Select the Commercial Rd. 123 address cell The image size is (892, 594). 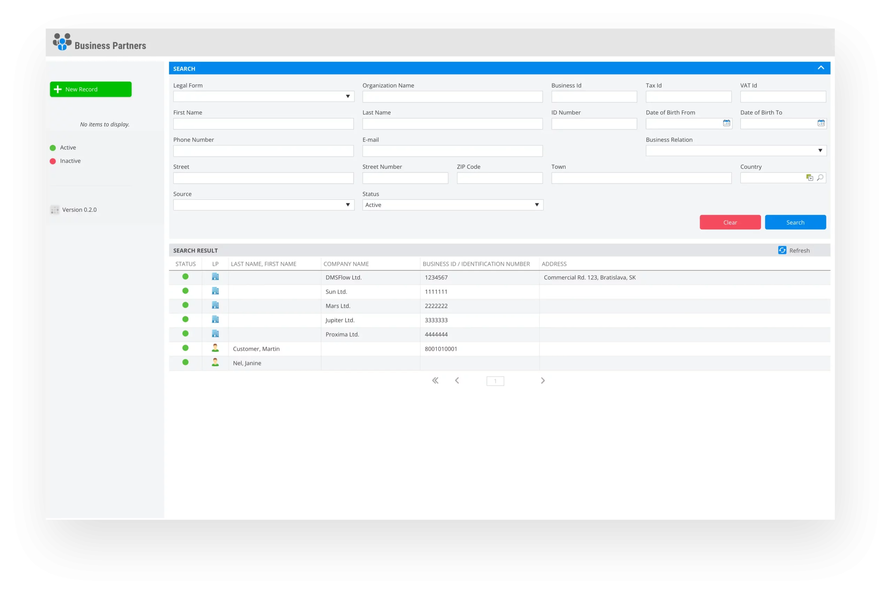tap(685, 278)
